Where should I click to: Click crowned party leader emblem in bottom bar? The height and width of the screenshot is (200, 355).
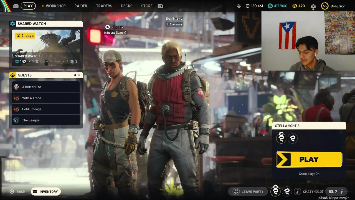click(x=275, y=191)
